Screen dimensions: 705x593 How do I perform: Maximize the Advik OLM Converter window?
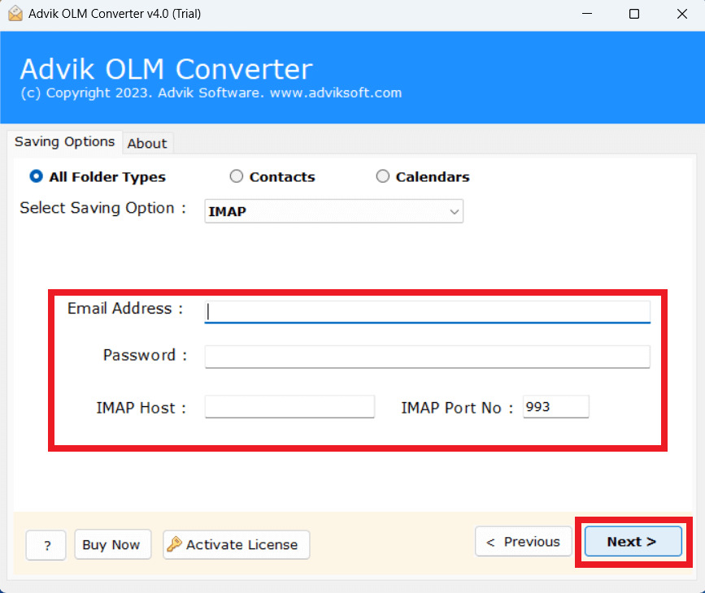click(x=634, y=14)
